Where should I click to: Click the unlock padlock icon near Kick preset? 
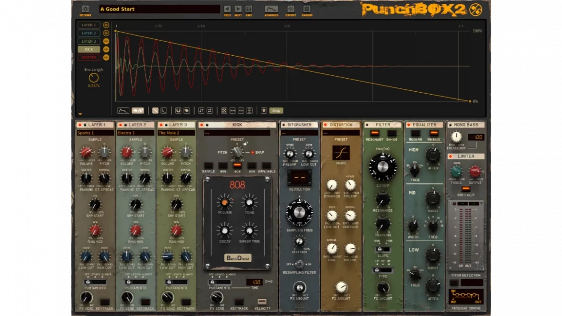(245, 143)
